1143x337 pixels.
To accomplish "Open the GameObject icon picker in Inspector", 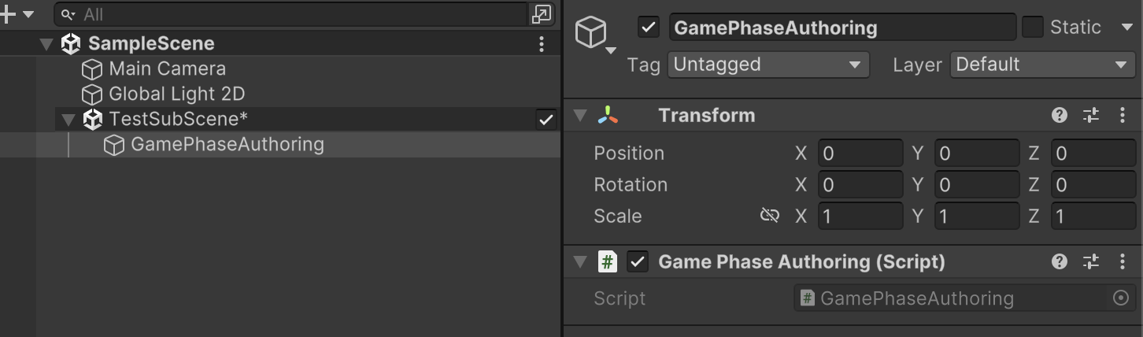I will click(x=593, y=35).
